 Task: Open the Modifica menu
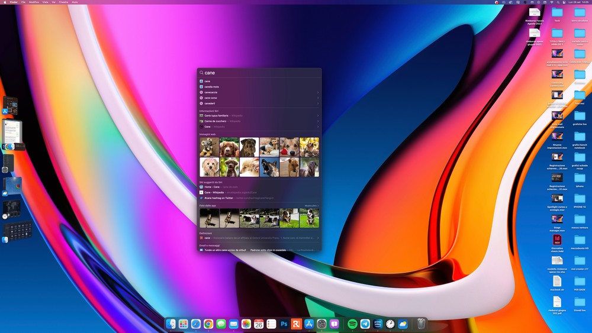(x=34, y=2)
